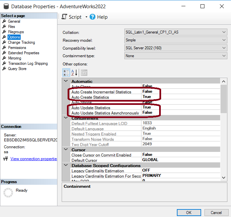This screenshot has height=217, width=231.
Task: Click the Property Pages icon
Action: 84,72
